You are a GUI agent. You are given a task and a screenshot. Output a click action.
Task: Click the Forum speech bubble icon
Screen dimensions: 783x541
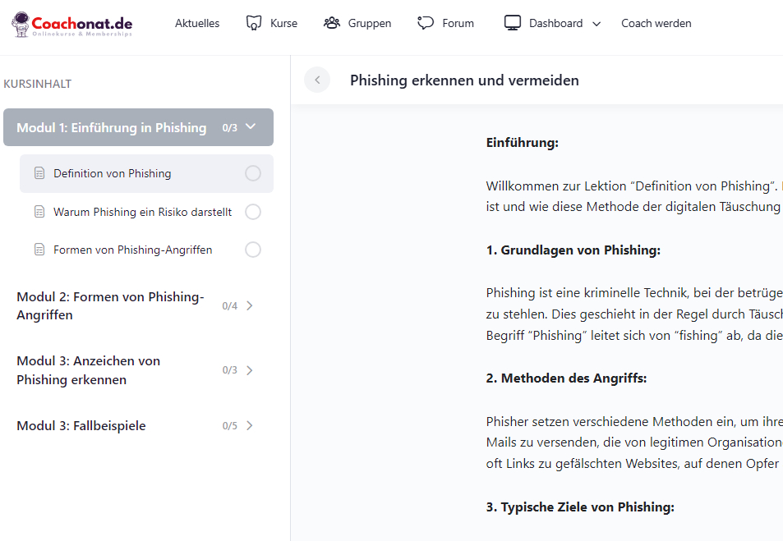coord(425,23)
